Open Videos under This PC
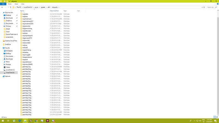Image resolution: width=219 pixels, height=123 pixels. pyautogui.click(x=8, y=67)
